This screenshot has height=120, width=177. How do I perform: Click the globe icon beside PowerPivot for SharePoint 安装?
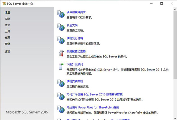click(x=61, y=109)
